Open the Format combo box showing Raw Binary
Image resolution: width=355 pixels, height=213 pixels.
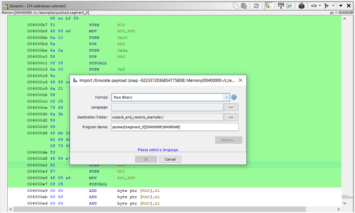(x=170, y=97)
